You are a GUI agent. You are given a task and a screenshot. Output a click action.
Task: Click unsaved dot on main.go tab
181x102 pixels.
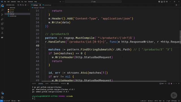pyautogui.click(x=40, y=5)
